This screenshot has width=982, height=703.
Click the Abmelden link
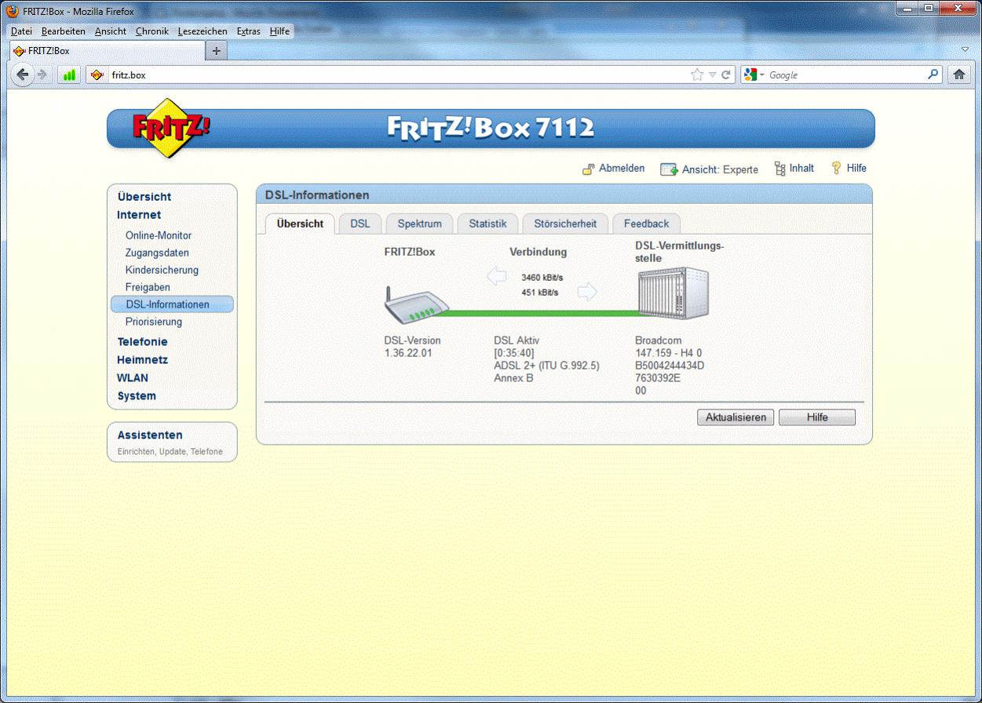tap(622, 169)
